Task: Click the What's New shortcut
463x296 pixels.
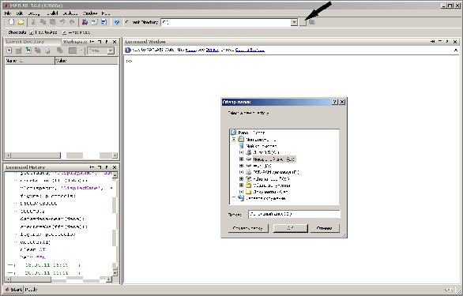Action: pos(76,32)
